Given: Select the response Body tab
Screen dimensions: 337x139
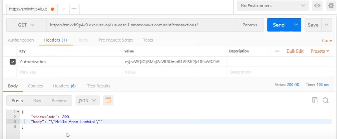Looking at the screenshot, I should tap(13, 86).
